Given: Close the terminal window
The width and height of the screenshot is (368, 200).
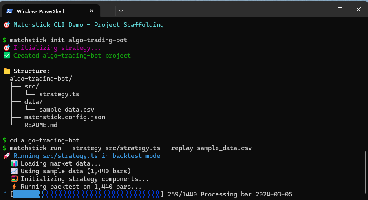Looking at the screenshot, I should click(x=358, y=9).
